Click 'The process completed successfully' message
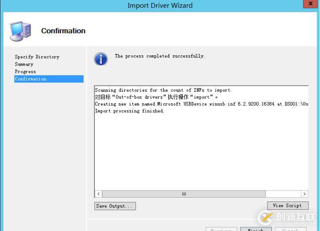320x231 pixels. (x=160, y=56)
